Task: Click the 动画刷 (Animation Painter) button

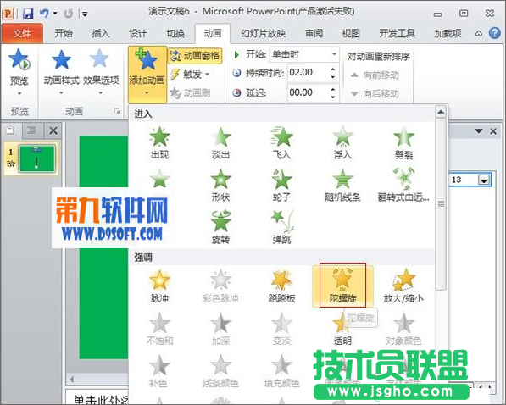Action: point(191,93)
